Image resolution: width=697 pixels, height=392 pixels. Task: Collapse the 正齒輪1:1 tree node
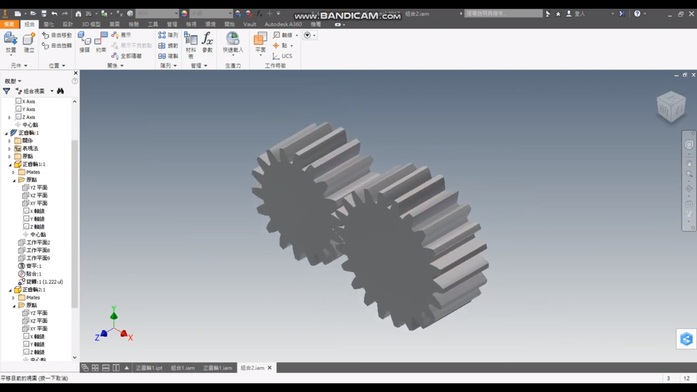click(10, 165)
